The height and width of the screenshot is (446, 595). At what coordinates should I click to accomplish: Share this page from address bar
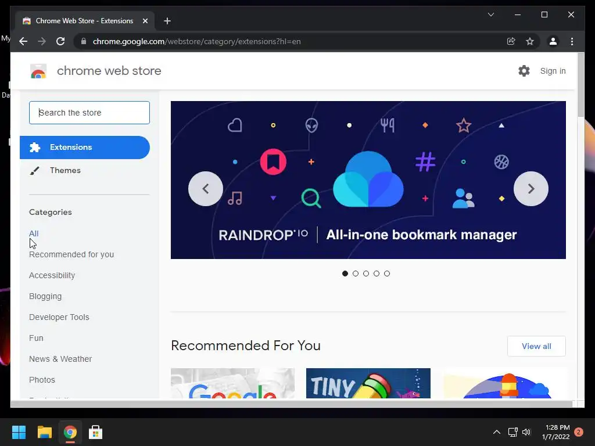tap(511, 41)
